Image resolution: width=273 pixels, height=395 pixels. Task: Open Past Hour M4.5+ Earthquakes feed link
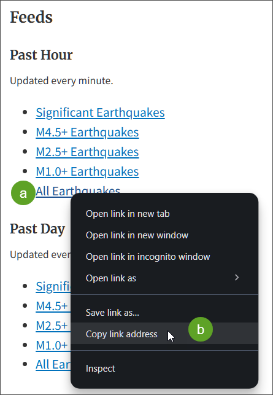pyautogui.click(x=87, y=132)
